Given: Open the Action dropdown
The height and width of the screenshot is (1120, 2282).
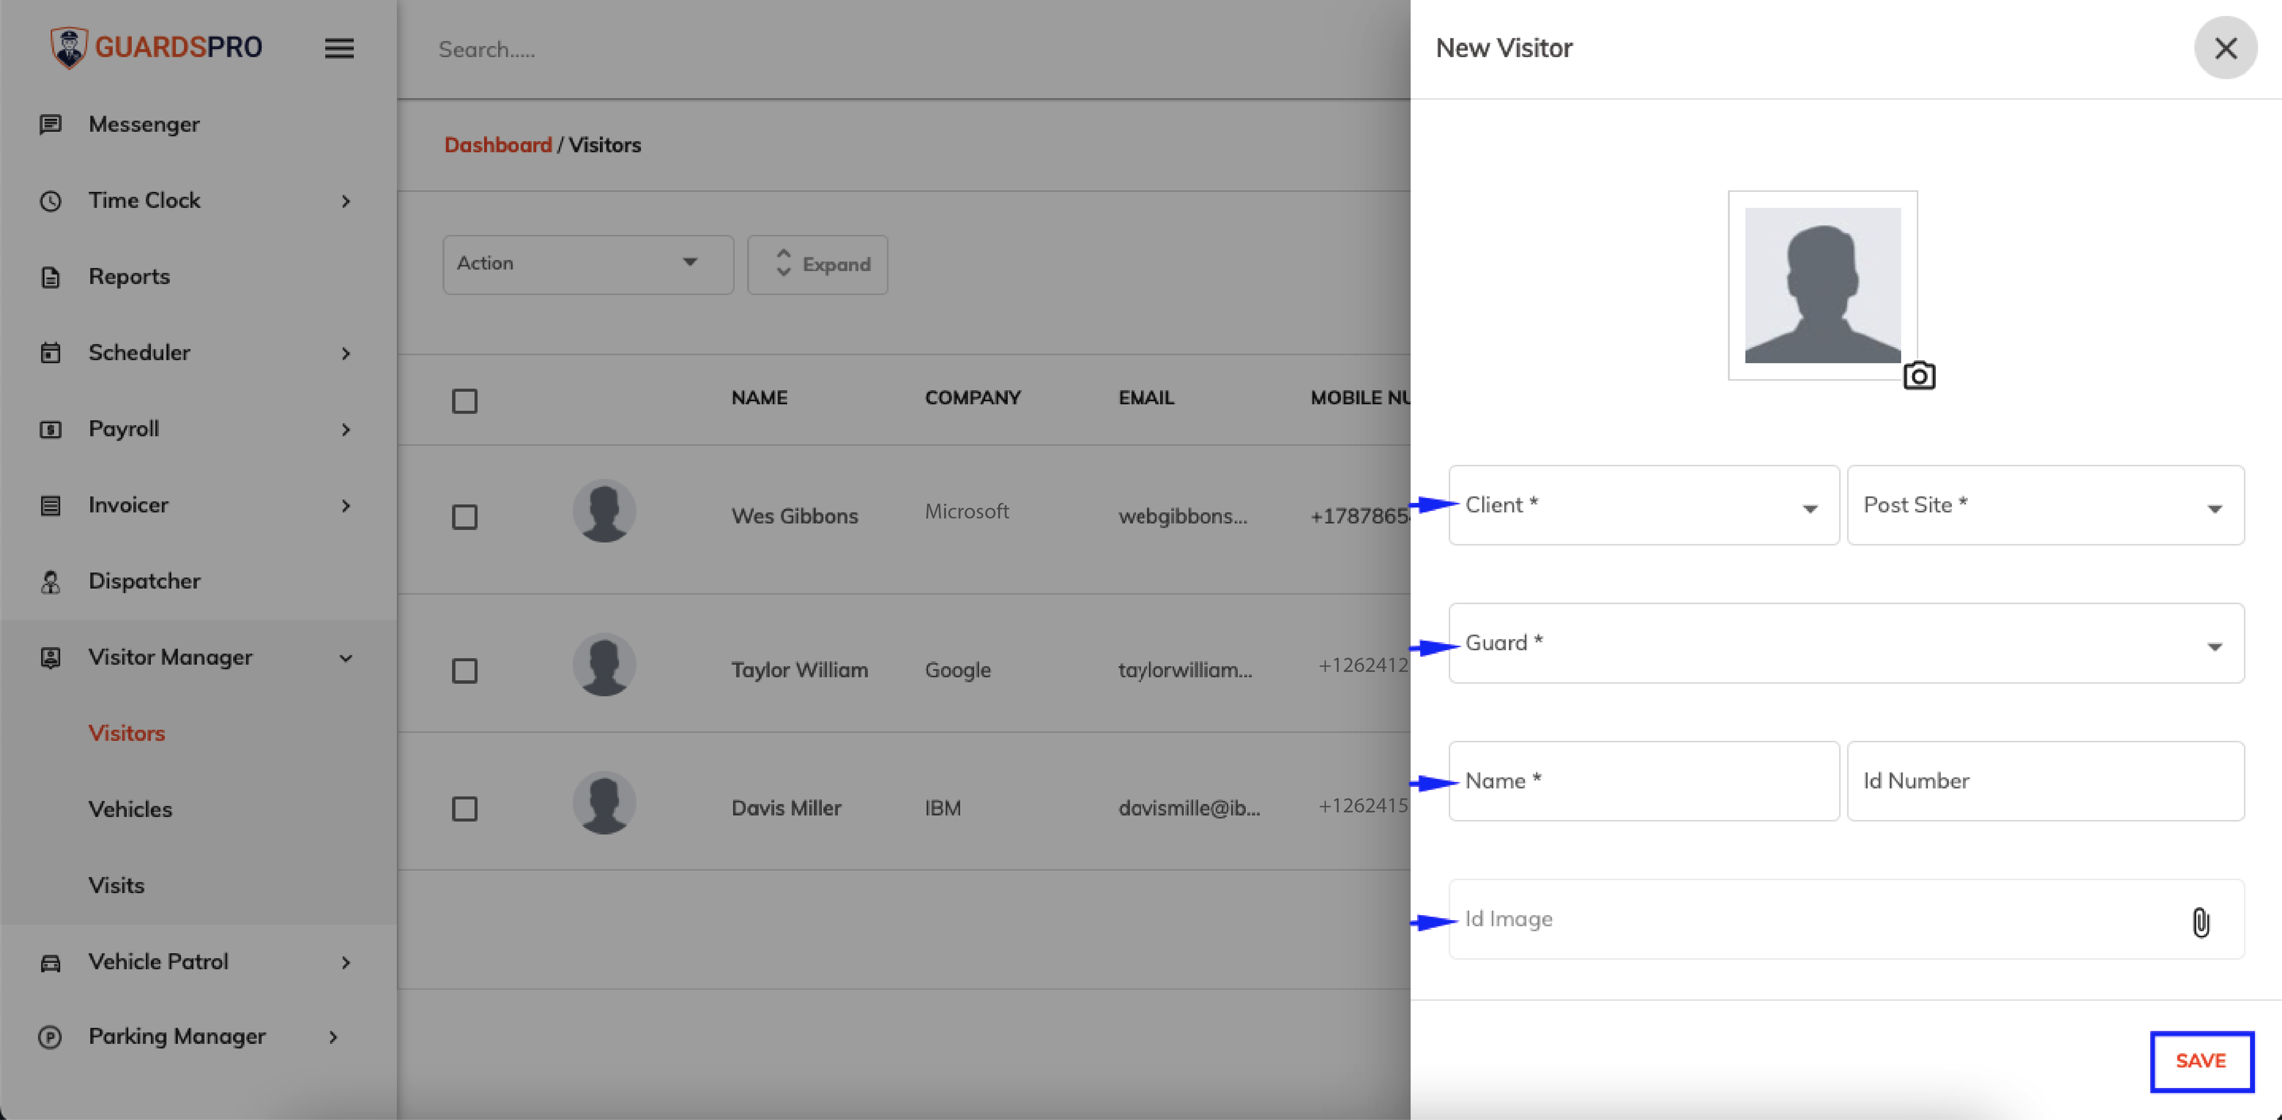Looking at the screenshot, I should (587, 264).
